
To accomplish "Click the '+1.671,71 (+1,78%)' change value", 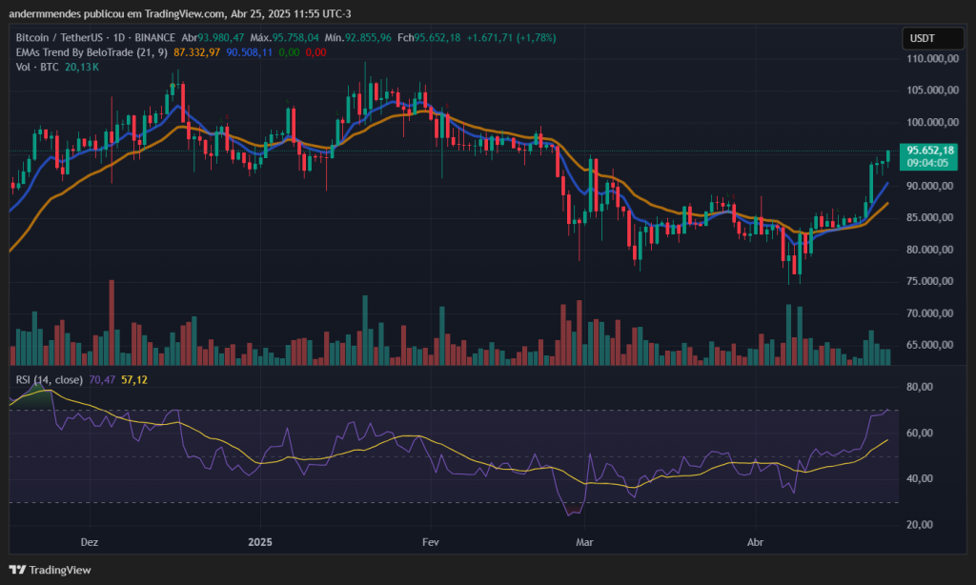I will tap(512, 38).
